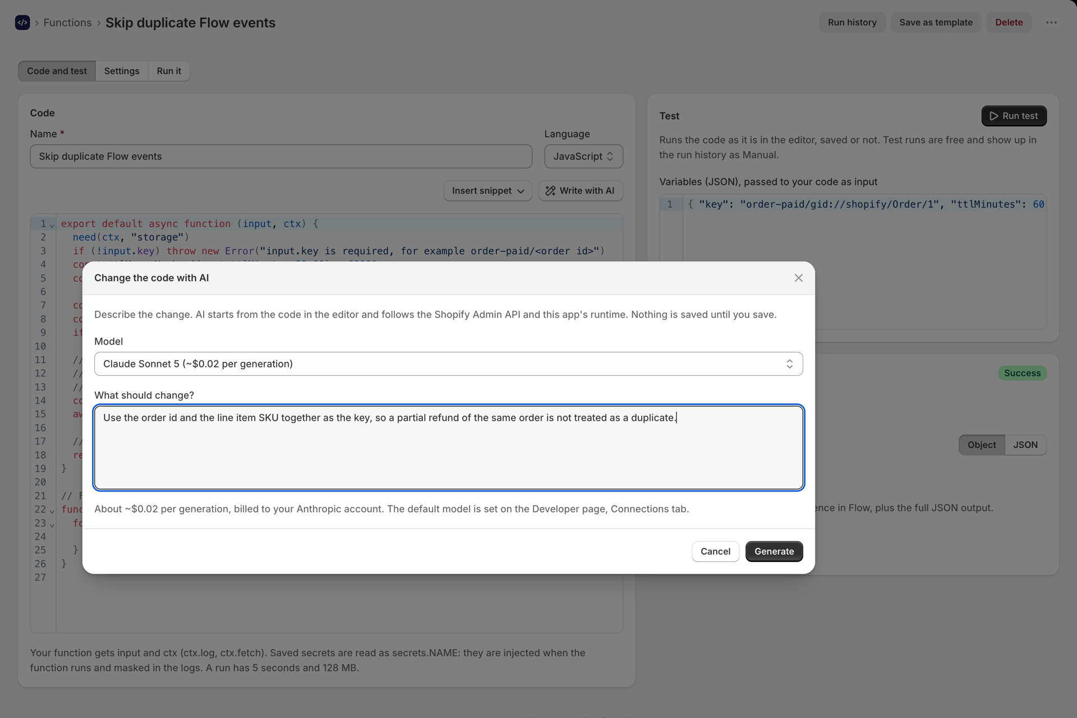Go to Functions breadcrumb link

click(67, 23)
